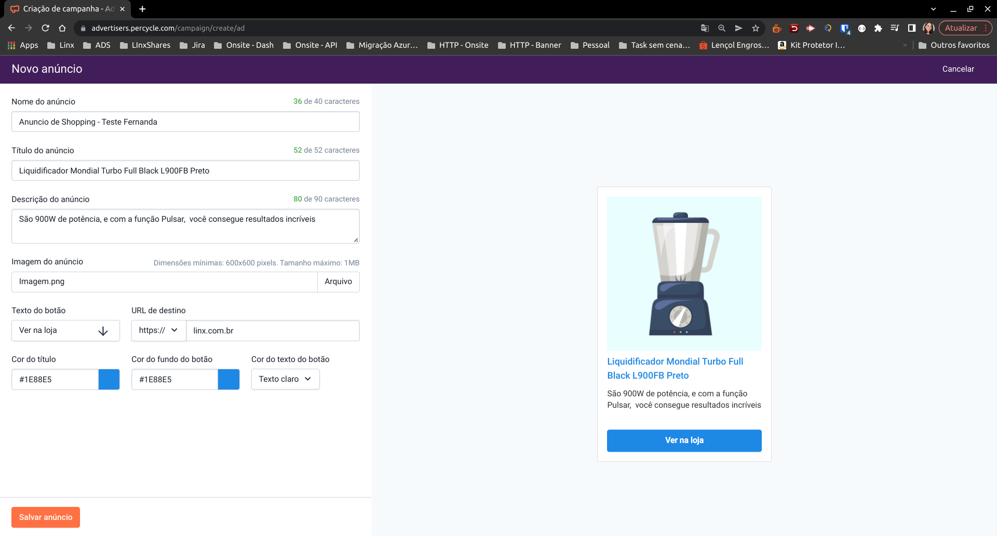Reload the current page
Viewport: 997px width, 536px height.
[46, 28]
